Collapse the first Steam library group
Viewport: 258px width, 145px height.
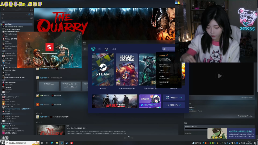pyautogui.click(x=2, y=22)
